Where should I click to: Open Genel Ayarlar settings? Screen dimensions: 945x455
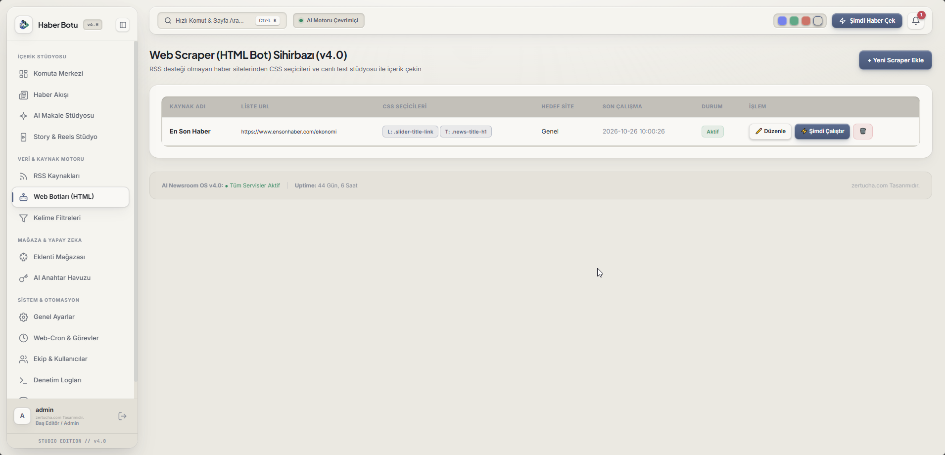[70, 317]
